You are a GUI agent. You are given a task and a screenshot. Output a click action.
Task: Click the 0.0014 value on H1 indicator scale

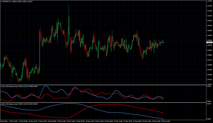click(209, 86)
